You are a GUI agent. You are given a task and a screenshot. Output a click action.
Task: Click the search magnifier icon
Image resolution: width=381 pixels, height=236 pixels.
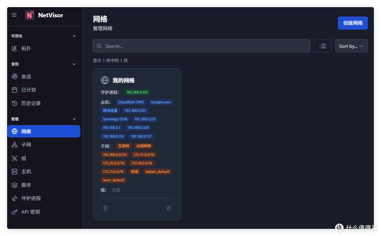coord(99,46)
